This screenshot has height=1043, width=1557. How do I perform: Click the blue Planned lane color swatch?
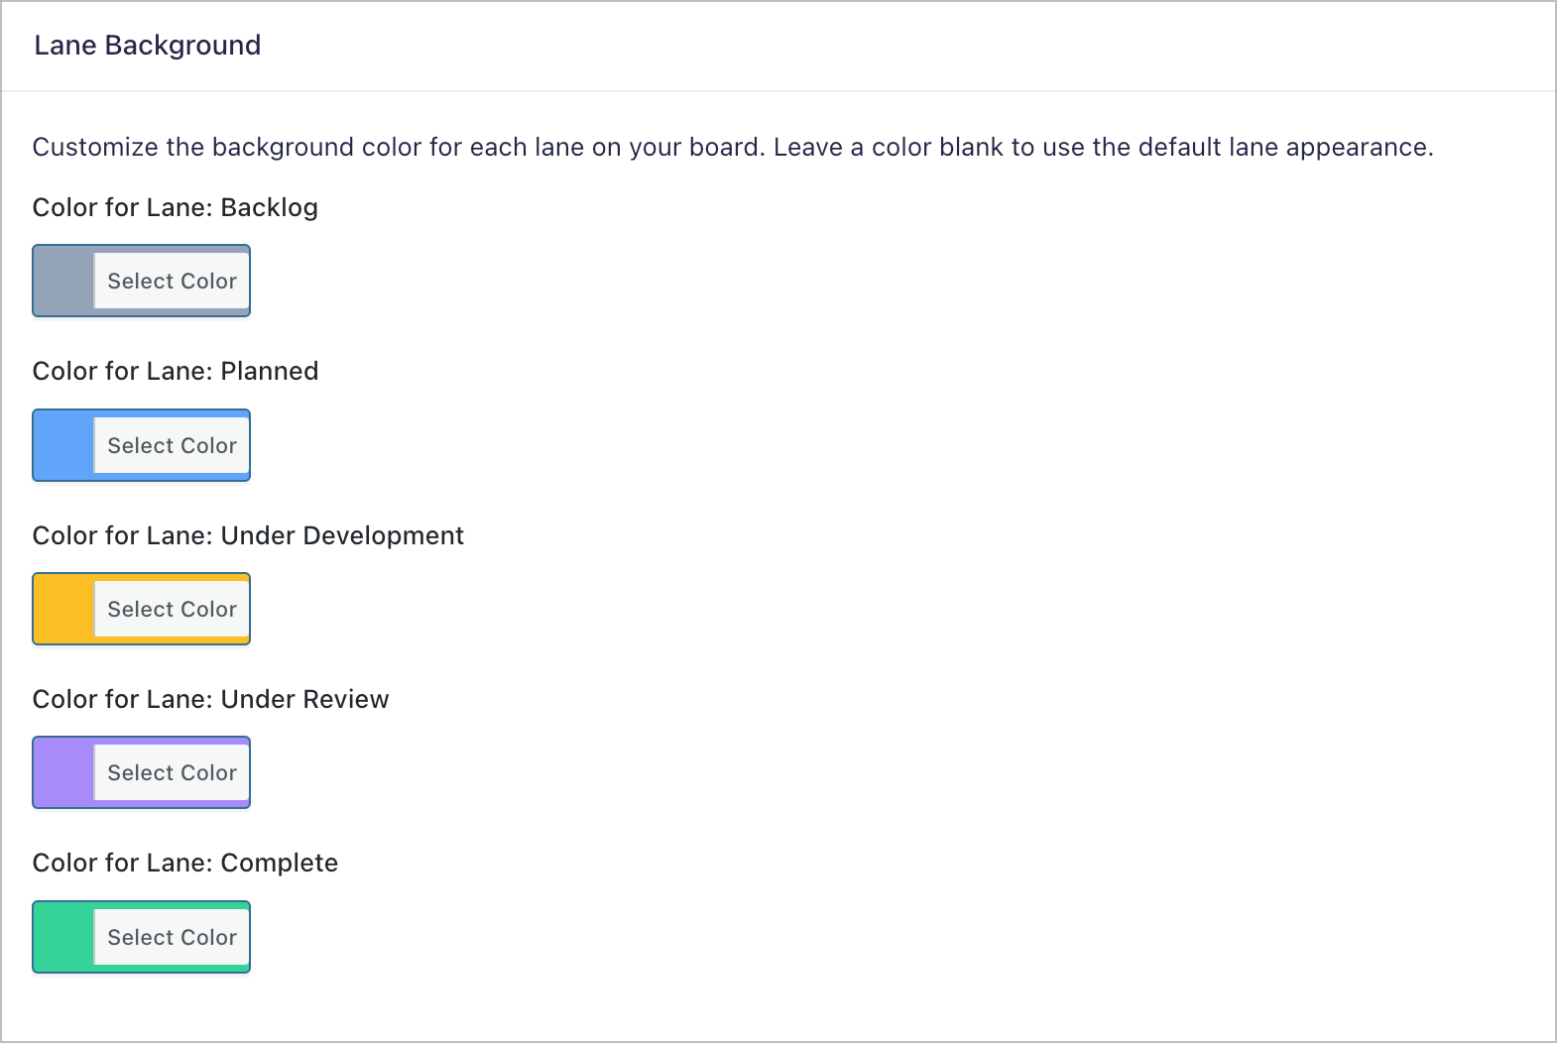63,445
